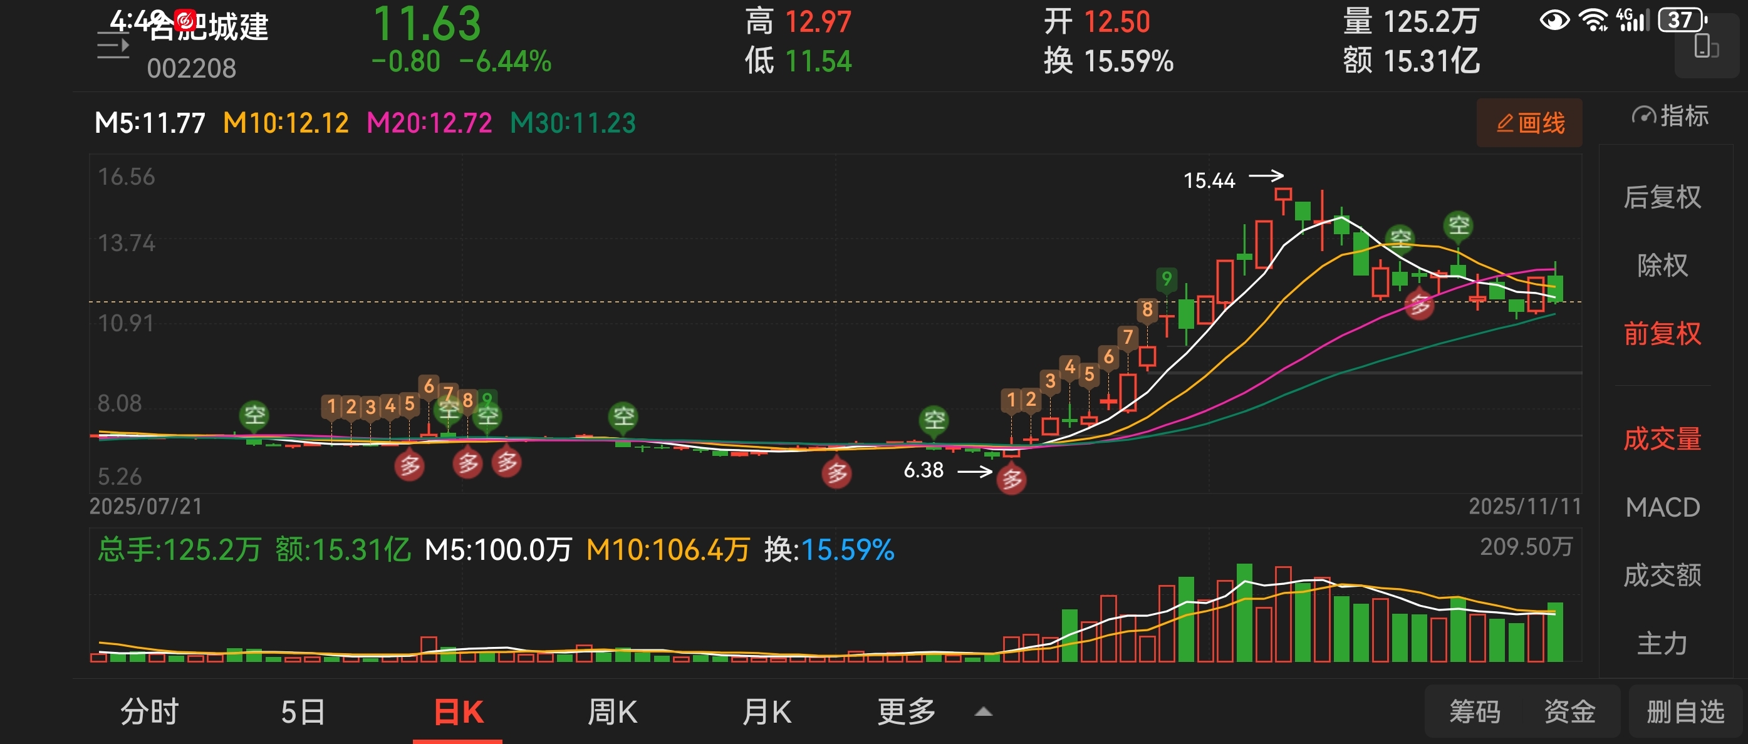The width and height of the screenshot is (1748, 744).
Task: Select 除权 ex-rights price option
Action: click(1662, 265)
